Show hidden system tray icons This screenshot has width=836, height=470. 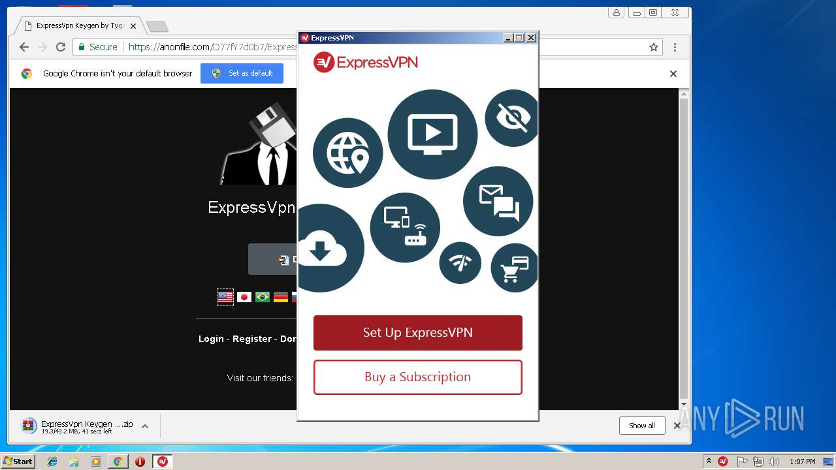tap(709, 461)
